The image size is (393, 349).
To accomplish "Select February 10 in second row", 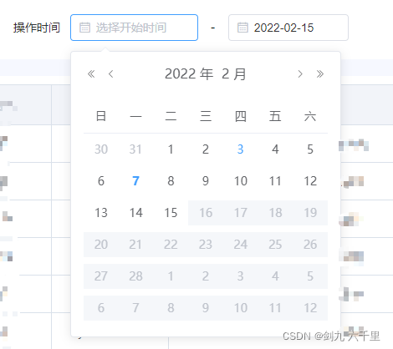I will (240, 181).
